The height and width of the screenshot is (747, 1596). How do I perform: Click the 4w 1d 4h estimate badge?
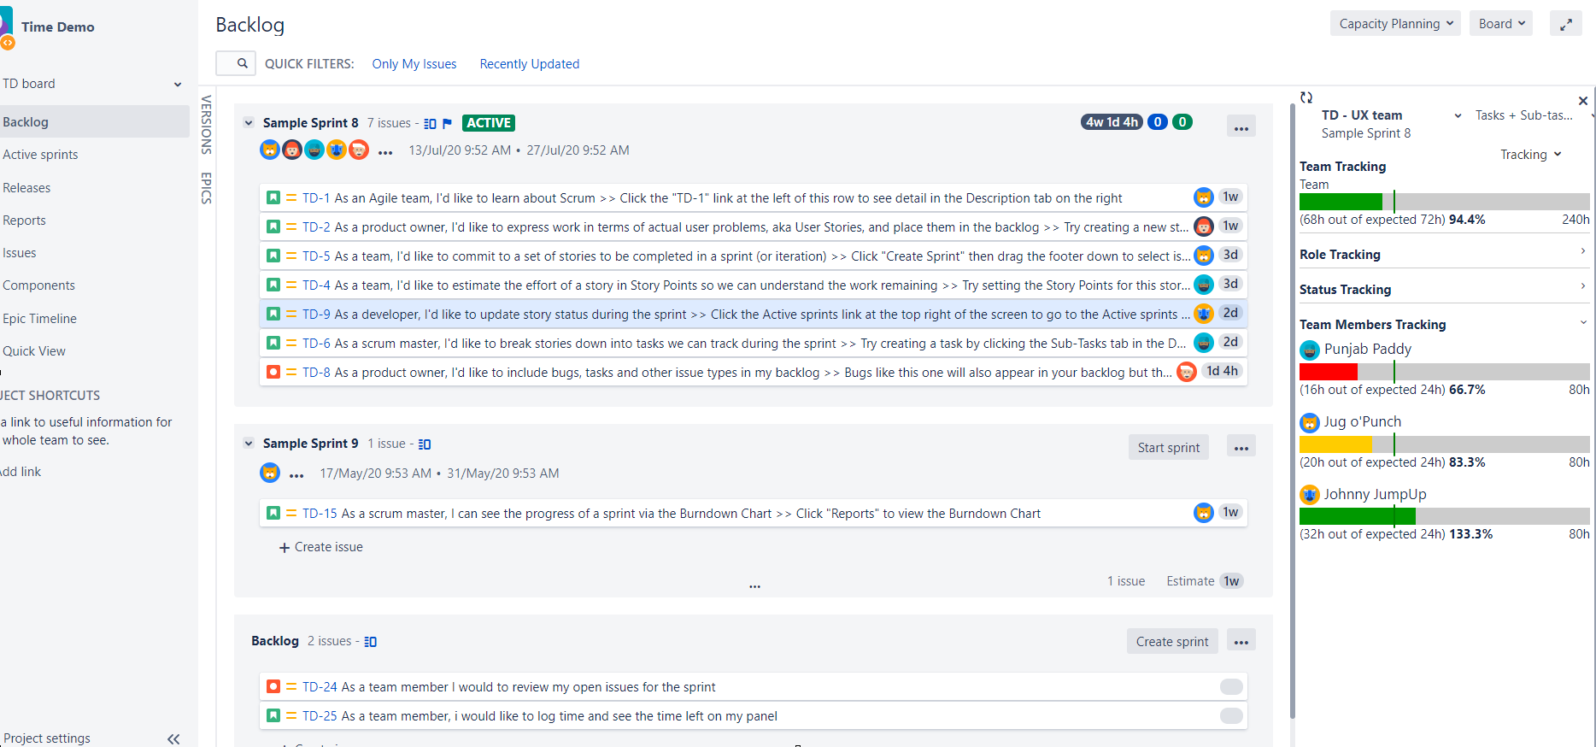tap(1112, 122)
